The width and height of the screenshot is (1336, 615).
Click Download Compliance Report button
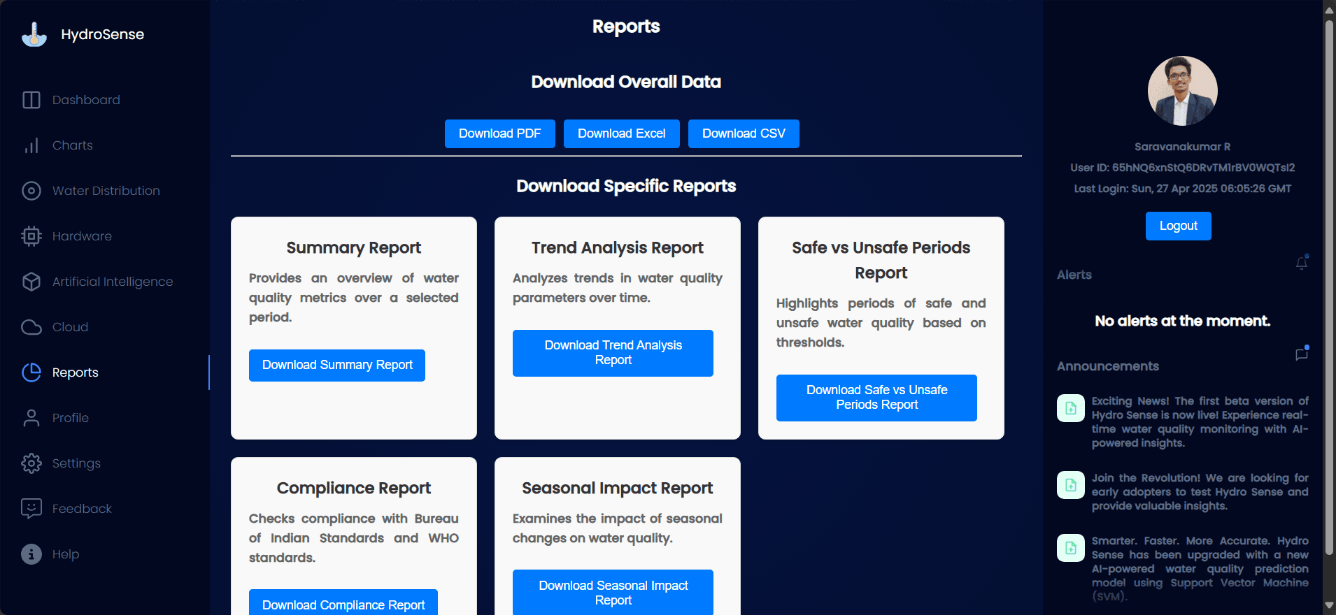tap(343, 604)
